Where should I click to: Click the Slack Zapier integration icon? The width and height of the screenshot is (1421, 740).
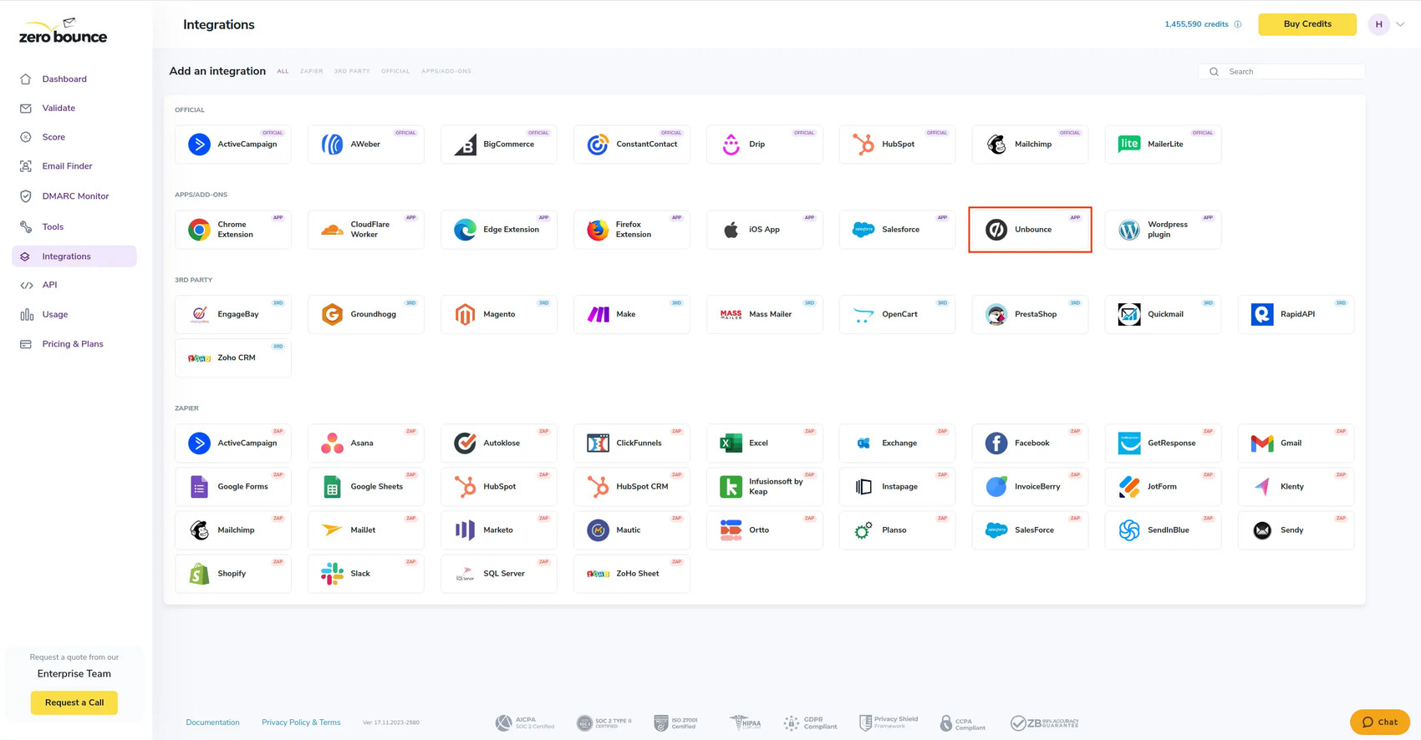point(333,574)
